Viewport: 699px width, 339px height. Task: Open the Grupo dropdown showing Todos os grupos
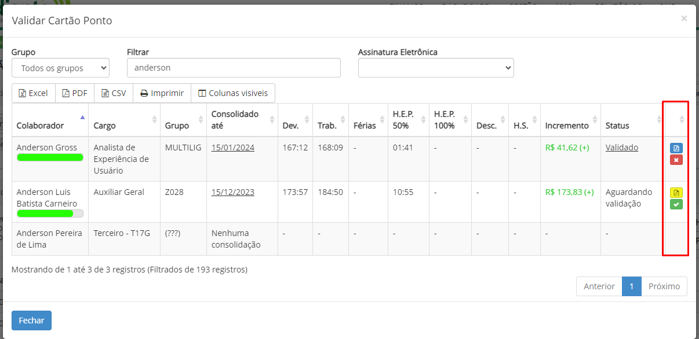(x=60, y=68)
